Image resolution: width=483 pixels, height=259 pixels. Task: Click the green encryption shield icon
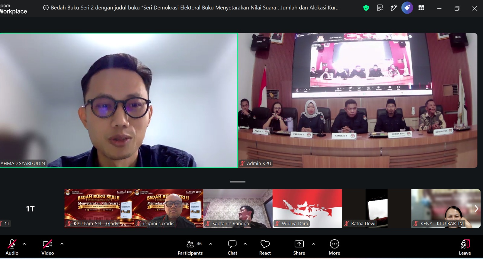[x=366, y=8]
